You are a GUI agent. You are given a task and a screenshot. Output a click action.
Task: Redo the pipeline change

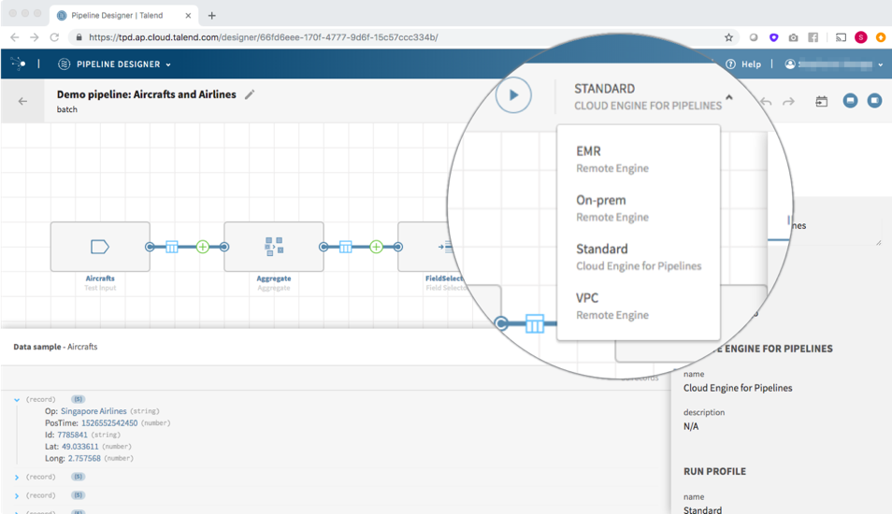pos(788,102)
